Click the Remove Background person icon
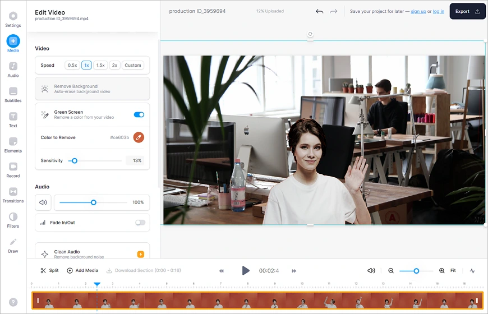Viewport: 488px width, 314px height. pos(45,89)
